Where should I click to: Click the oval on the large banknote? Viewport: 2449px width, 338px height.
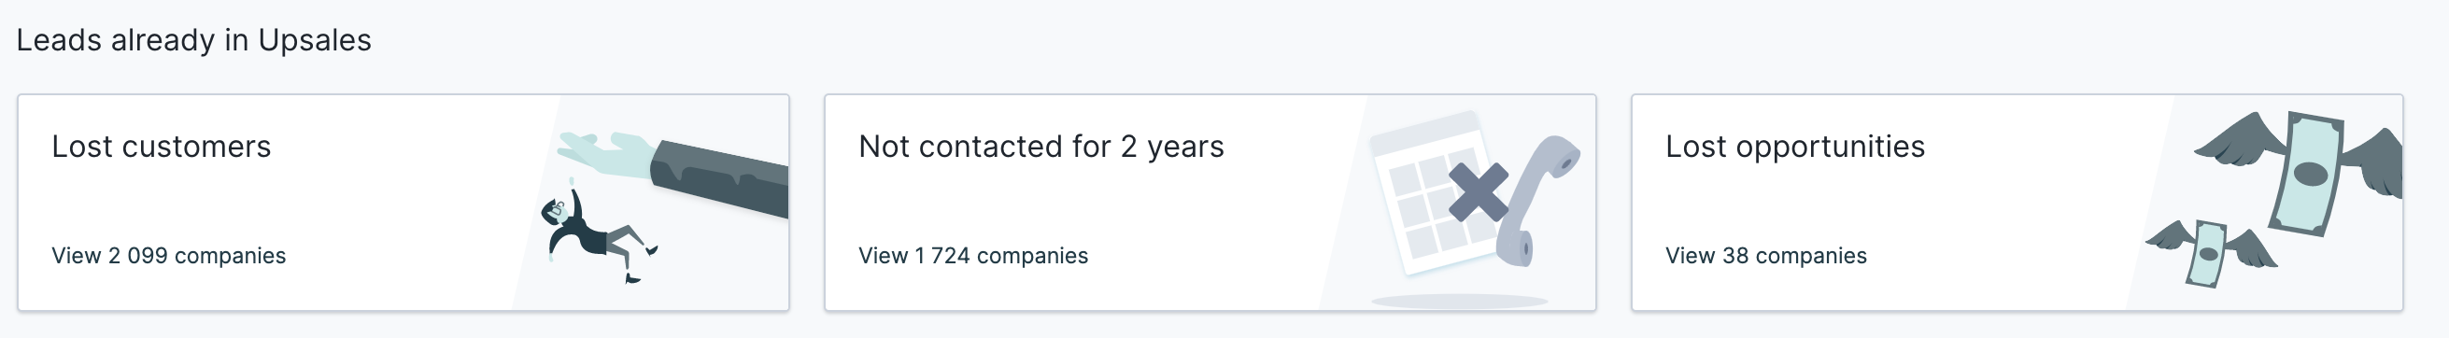point(2310,174)
